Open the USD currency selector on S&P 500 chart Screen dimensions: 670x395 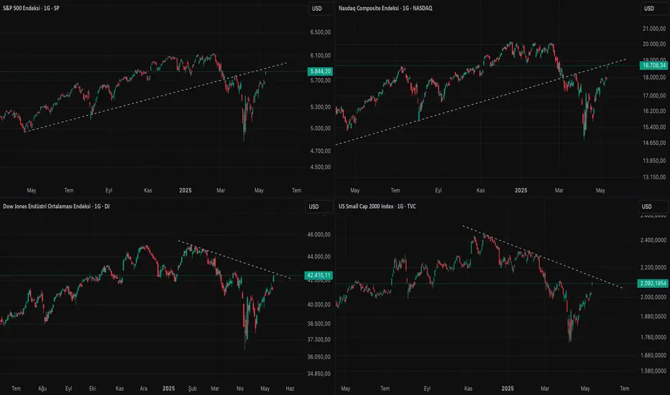tap(315, 9)
